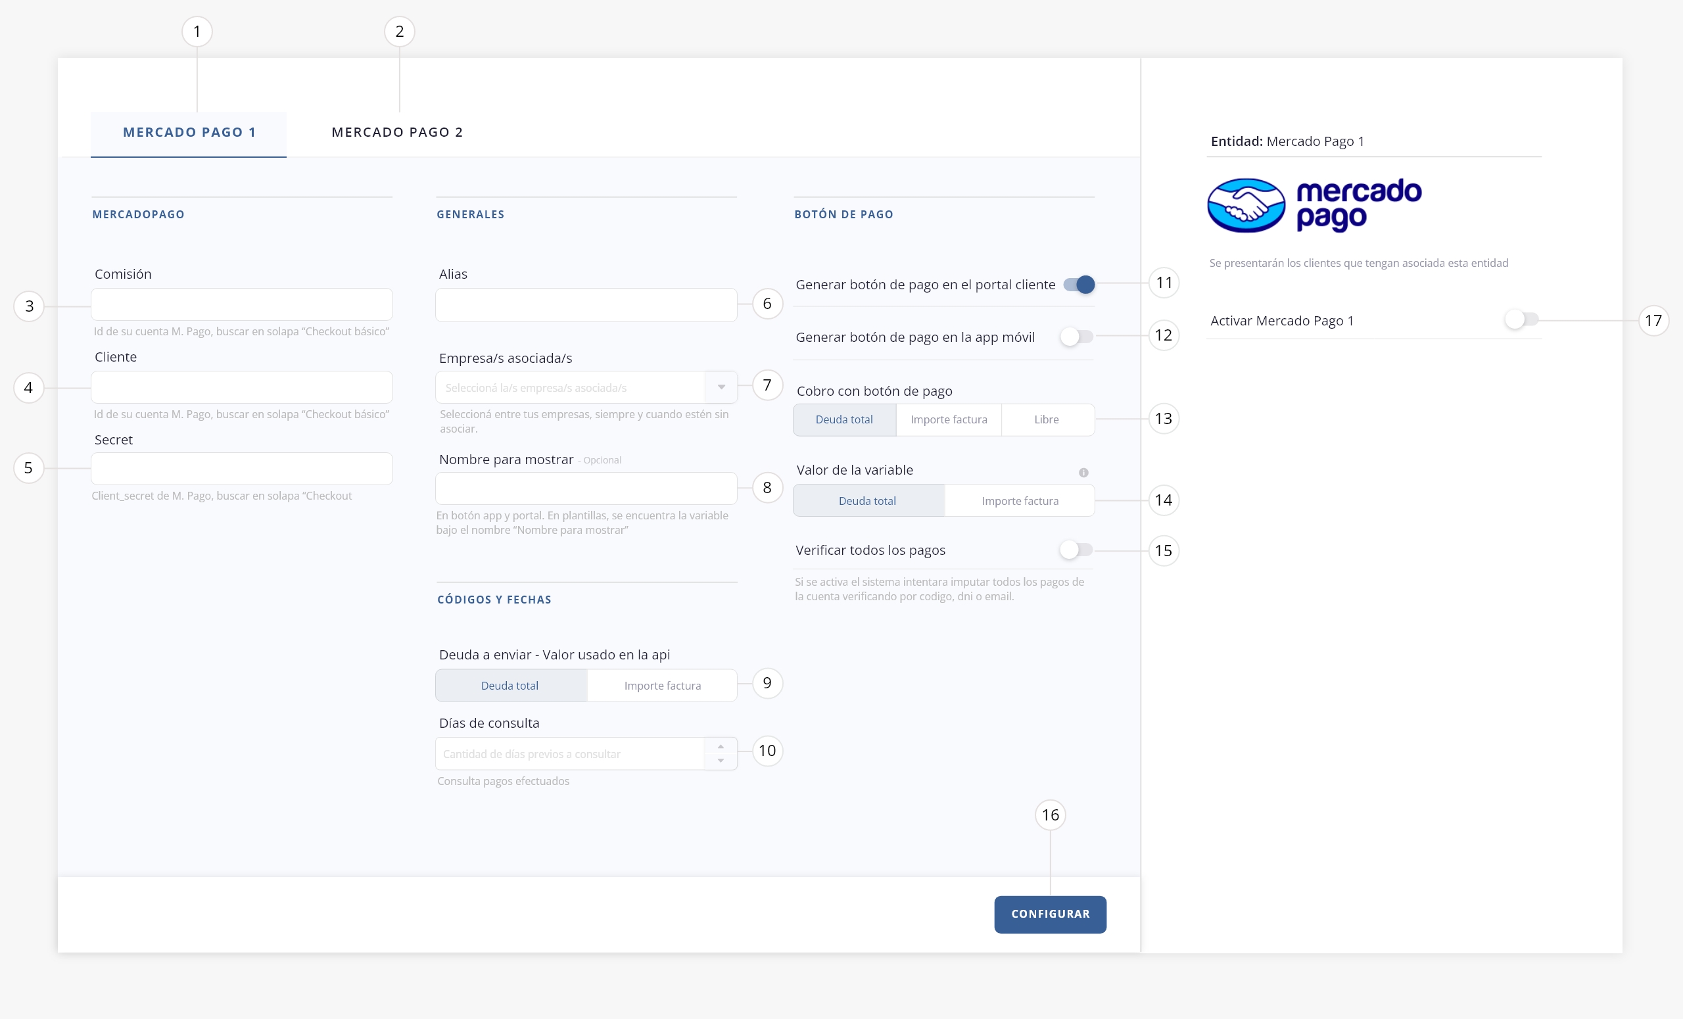
Task: Click the info icon beside Valor de la variable
Action: (x=1083, y=473)
